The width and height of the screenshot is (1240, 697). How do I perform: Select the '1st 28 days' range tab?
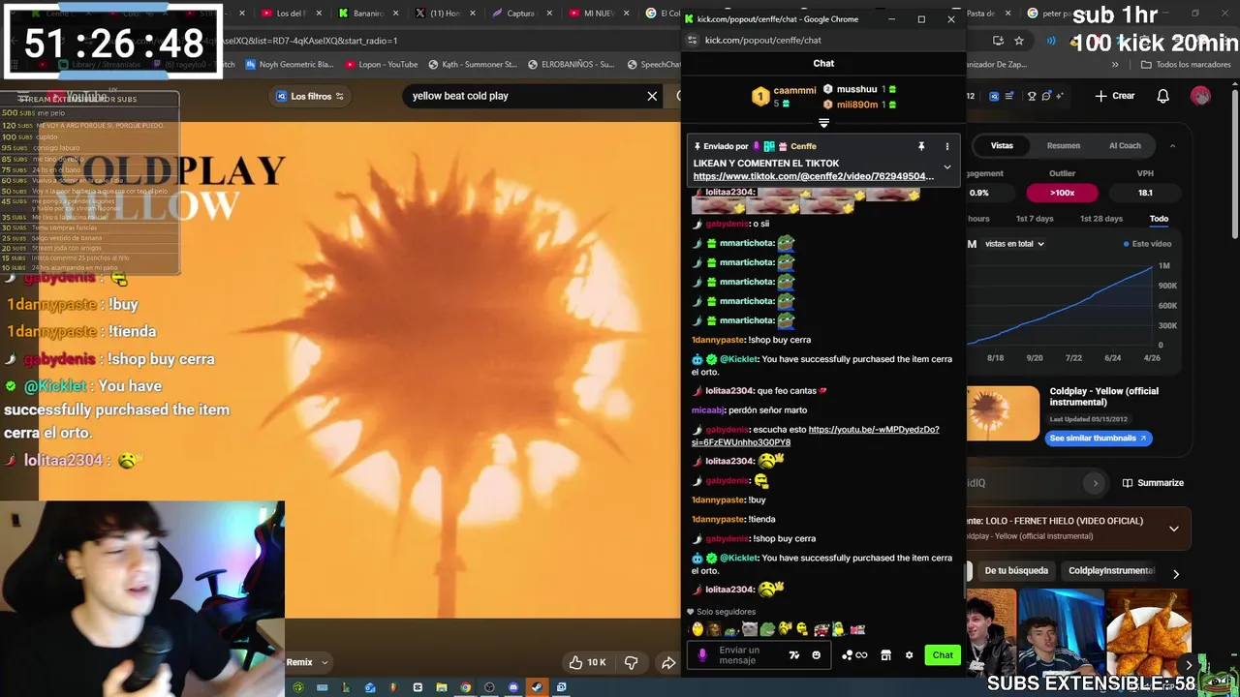pos(1101,219)
